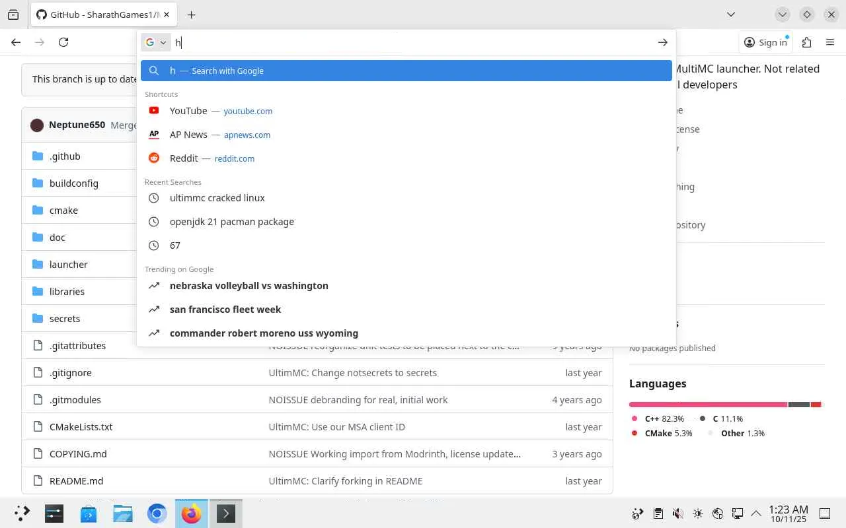
Task: Open the clock showing 1:23 AM
Action: point(788,513)
